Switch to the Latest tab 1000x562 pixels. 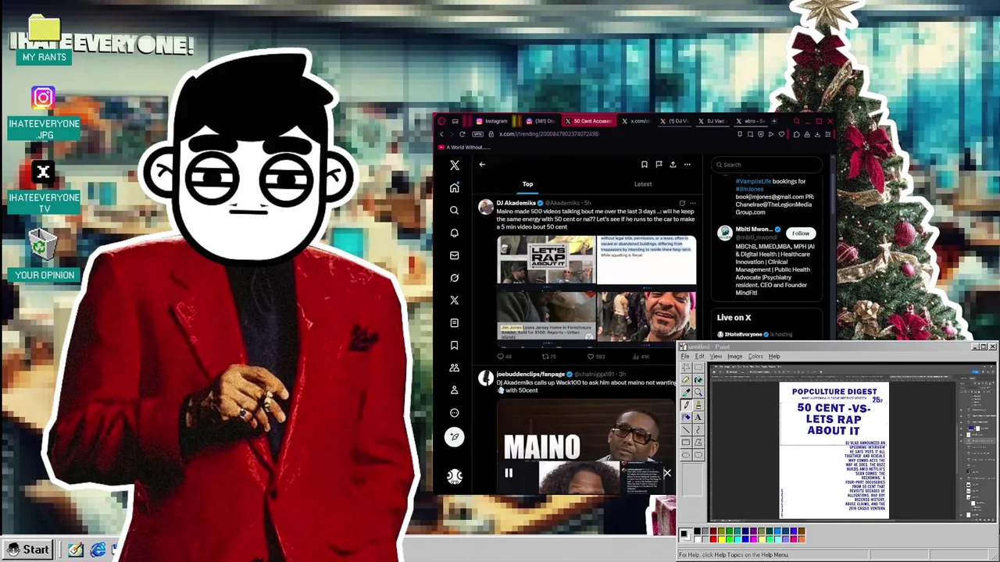point(643,184)
